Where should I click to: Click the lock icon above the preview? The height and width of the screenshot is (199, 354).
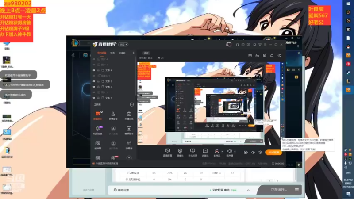[257, 56]
